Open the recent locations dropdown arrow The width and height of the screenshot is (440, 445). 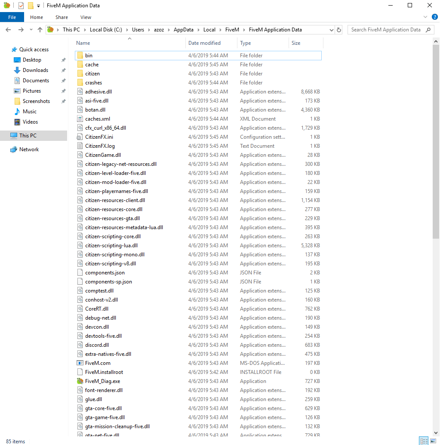[x=31, y=30]
